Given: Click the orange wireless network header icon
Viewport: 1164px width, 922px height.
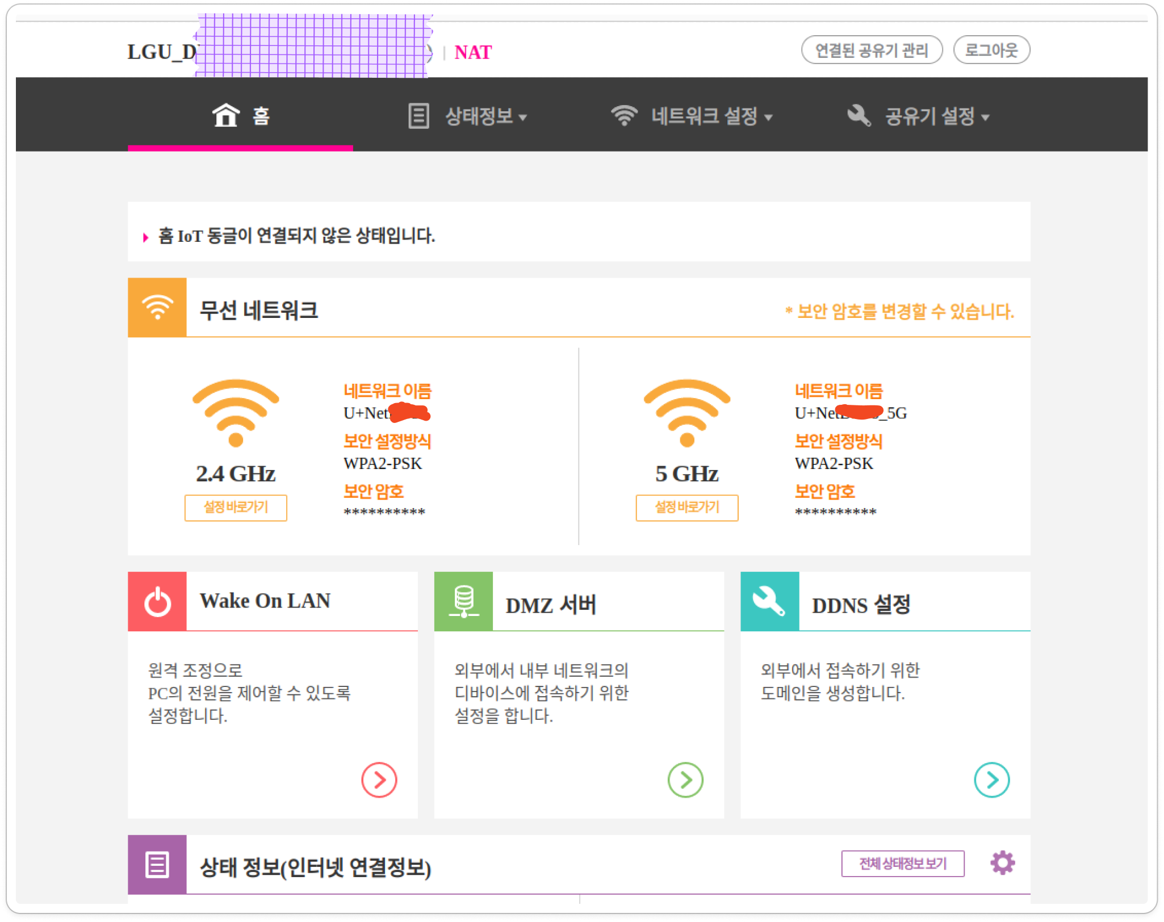Looking at the screenshot, I should click(157, 307).
